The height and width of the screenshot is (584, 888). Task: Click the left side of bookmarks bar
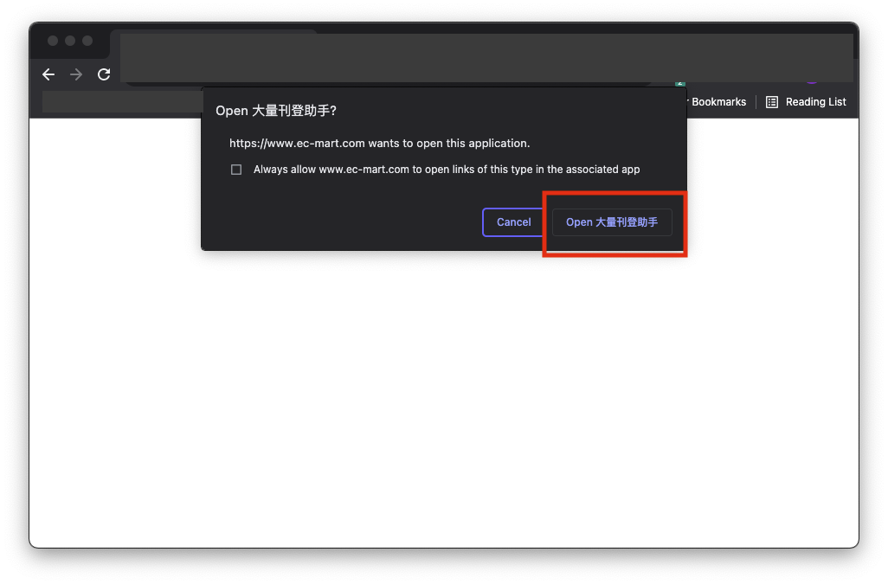point(121,102)
